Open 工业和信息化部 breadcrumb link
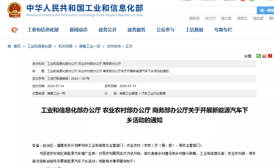Image resolution: width=274 pixels, height=168 pixels. point(40,46)
